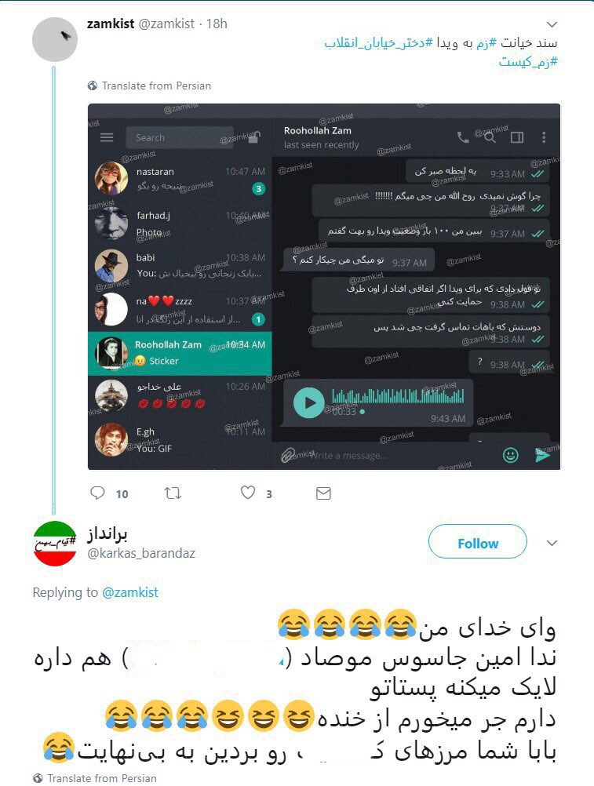Open options chevron next to Follow button

[x=552, y=543]
